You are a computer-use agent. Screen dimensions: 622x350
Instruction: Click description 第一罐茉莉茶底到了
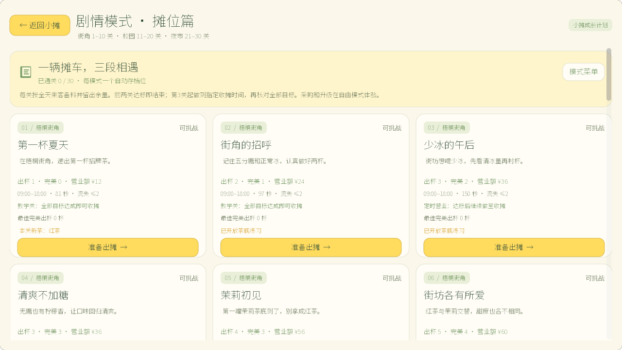pos(272,311)
